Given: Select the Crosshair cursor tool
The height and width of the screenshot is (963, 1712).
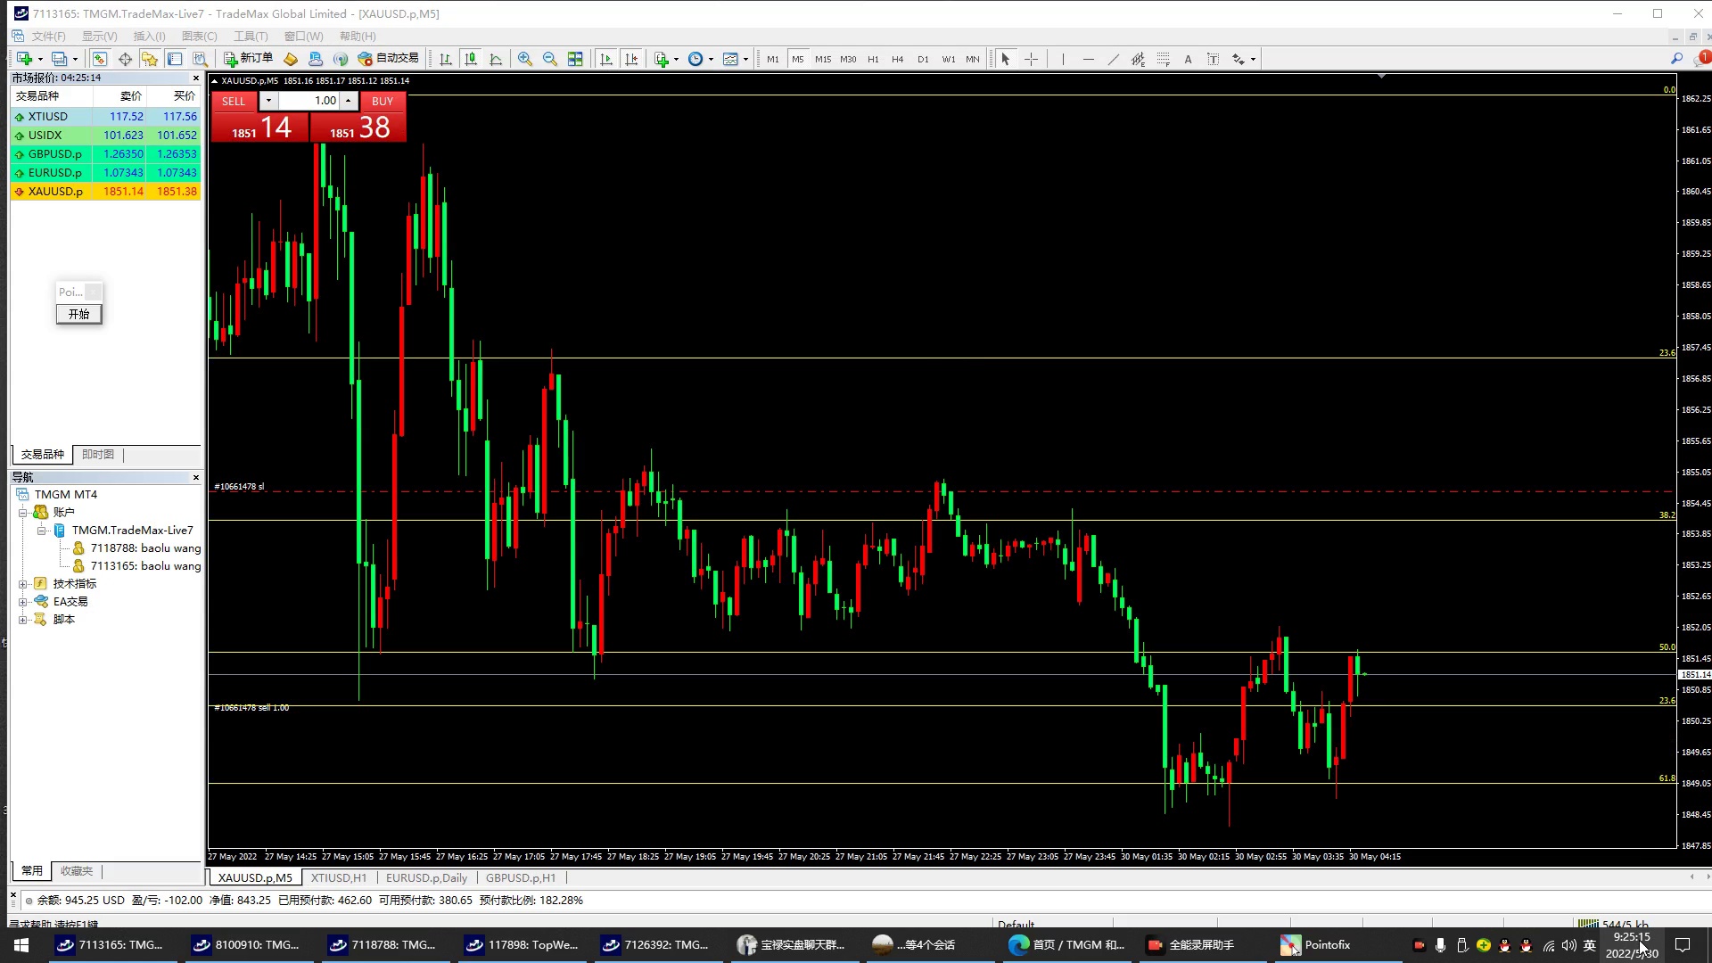Looking at the screenshot, I should pos(1031,59).
